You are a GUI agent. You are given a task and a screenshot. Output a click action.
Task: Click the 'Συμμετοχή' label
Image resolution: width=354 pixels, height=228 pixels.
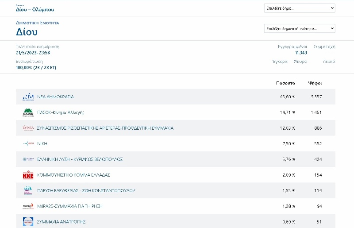(324, 47)
